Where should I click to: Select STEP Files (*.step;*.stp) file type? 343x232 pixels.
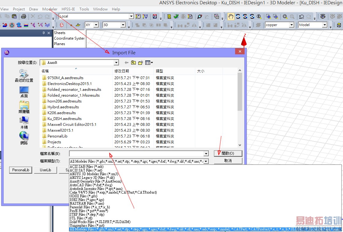[x=87, y=215]
